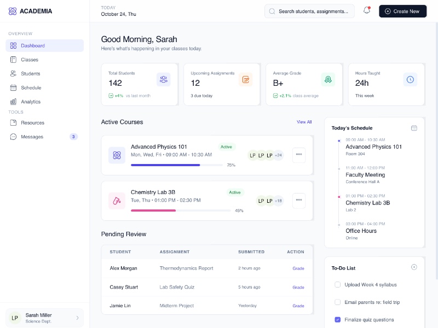Click the Resources icon in the sidebar
438x328 pixels.
tap(13, 122)
